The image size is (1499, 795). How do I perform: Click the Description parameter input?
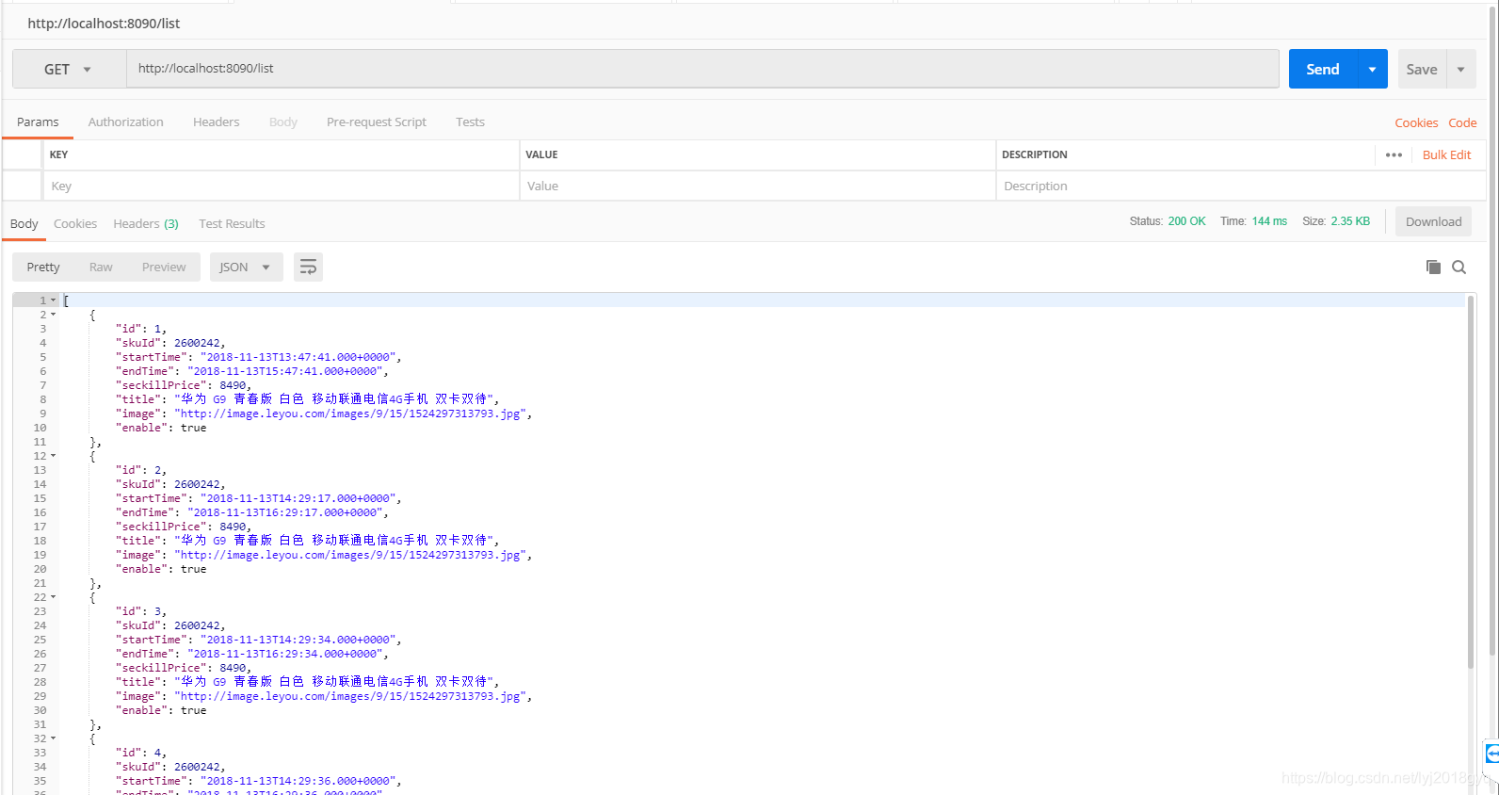pos(1240,187)
